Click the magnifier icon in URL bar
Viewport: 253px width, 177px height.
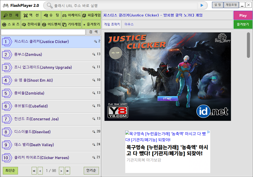click(50, 6)
